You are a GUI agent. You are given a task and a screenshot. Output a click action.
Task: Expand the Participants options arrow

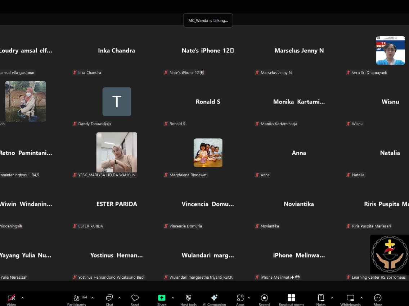pos(92,298)
